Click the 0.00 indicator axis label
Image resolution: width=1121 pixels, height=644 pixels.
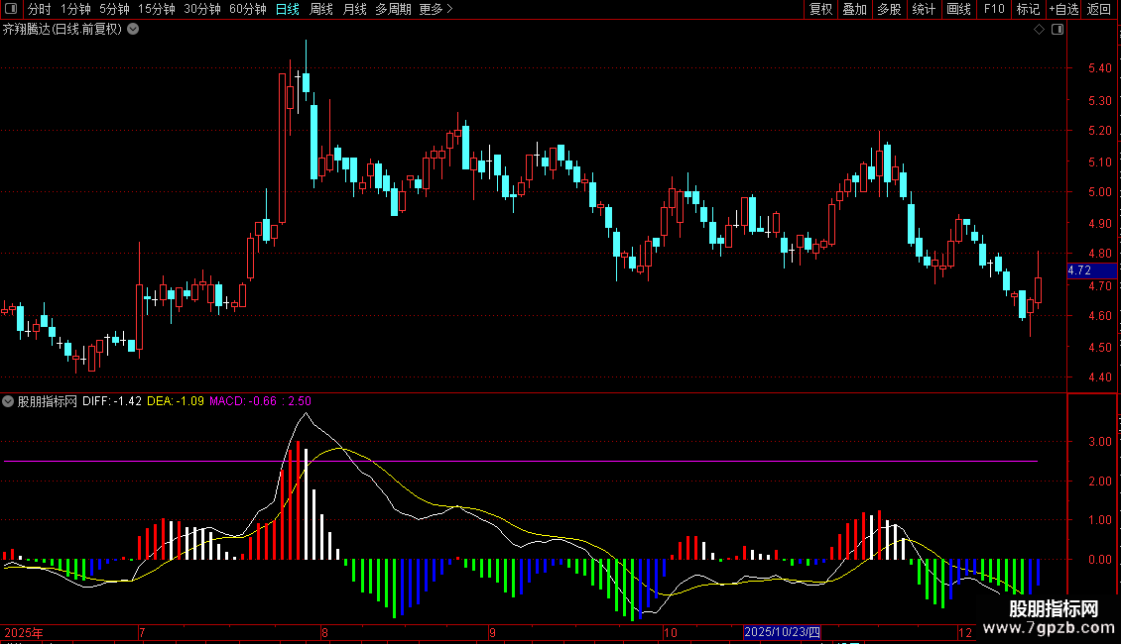tap(1099, 560)
